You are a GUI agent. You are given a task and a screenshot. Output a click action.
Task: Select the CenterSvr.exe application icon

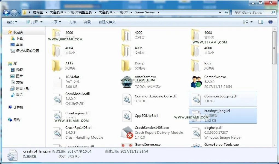tap(196, 82)
